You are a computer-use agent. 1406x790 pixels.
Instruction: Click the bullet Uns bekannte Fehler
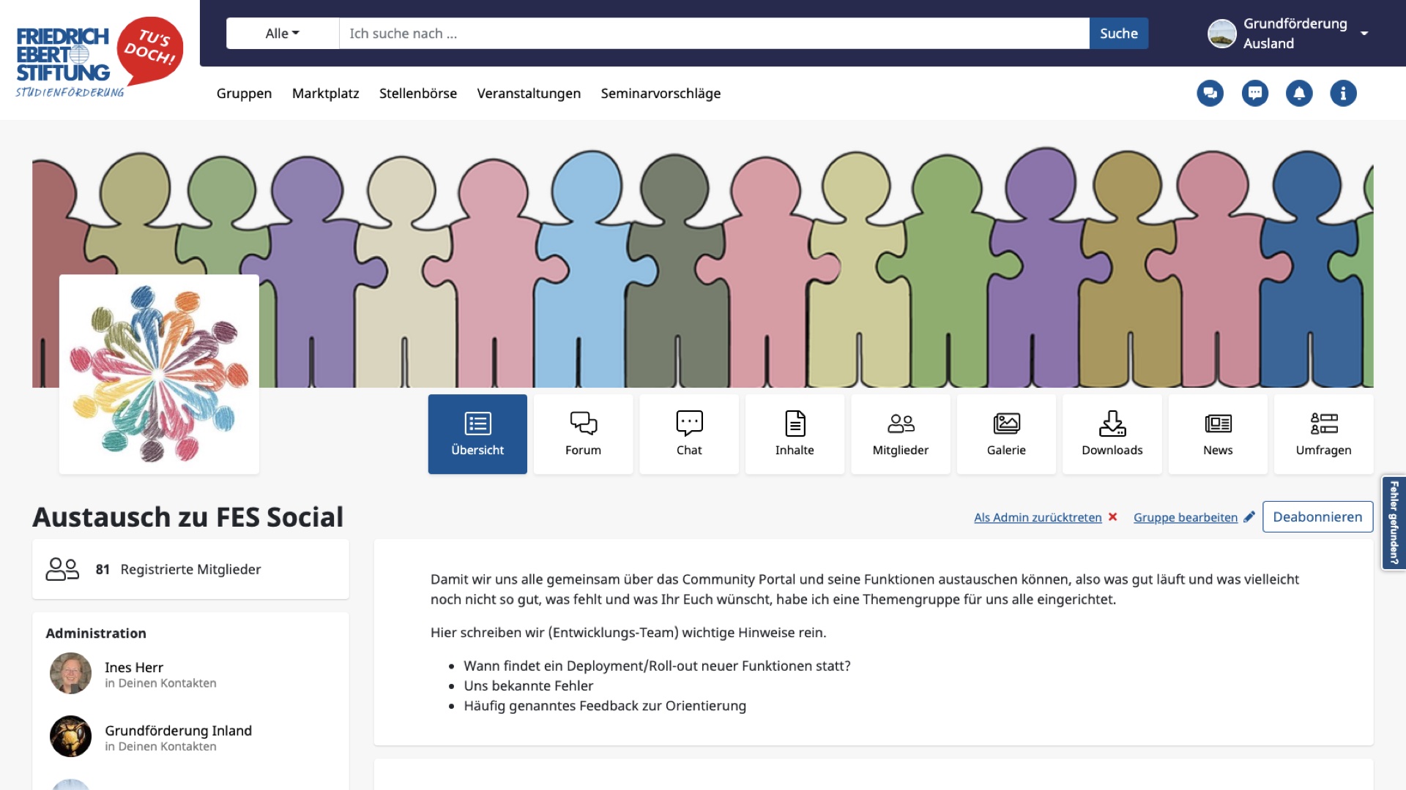[528, 686]
